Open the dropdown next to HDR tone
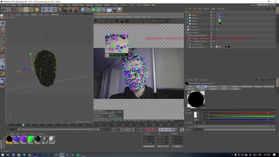The width and height of the screenshot is (279, 157). pyautogui.click(x=166, y=21)
